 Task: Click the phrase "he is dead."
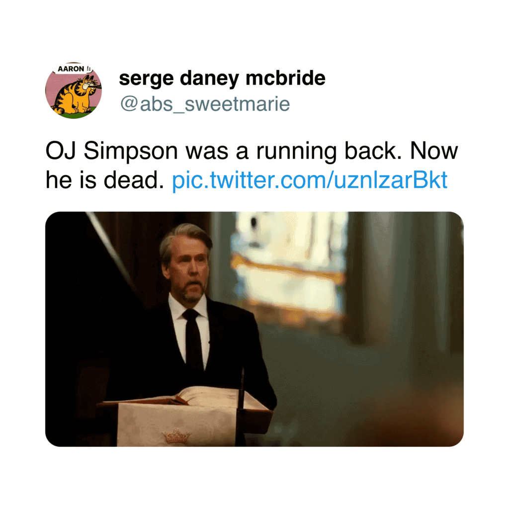coord(105,180)
